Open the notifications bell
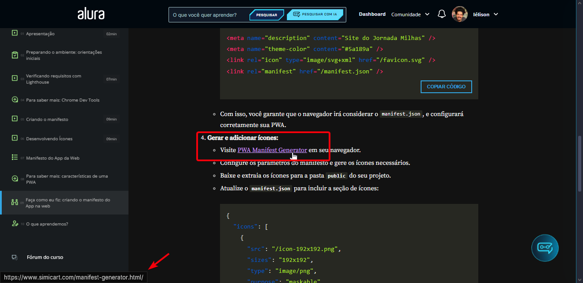This screenshot has width=583, height=283. 442,14
